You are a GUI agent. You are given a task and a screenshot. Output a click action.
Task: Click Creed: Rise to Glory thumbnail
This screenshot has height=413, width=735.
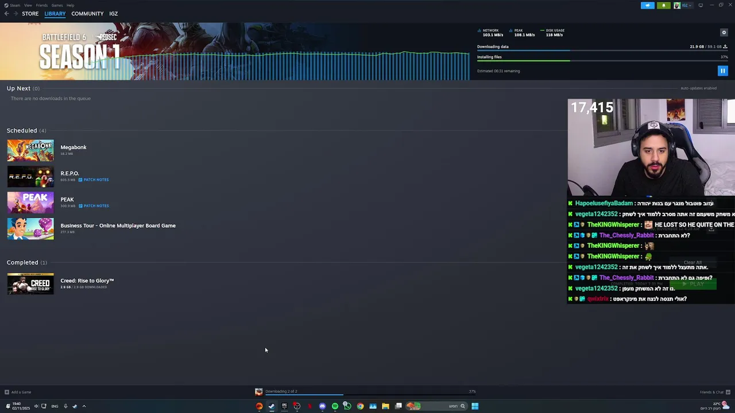pyautogui.click(x=30, y=283)
